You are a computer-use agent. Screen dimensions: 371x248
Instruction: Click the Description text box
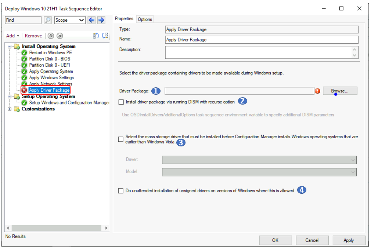coord(262,52)
